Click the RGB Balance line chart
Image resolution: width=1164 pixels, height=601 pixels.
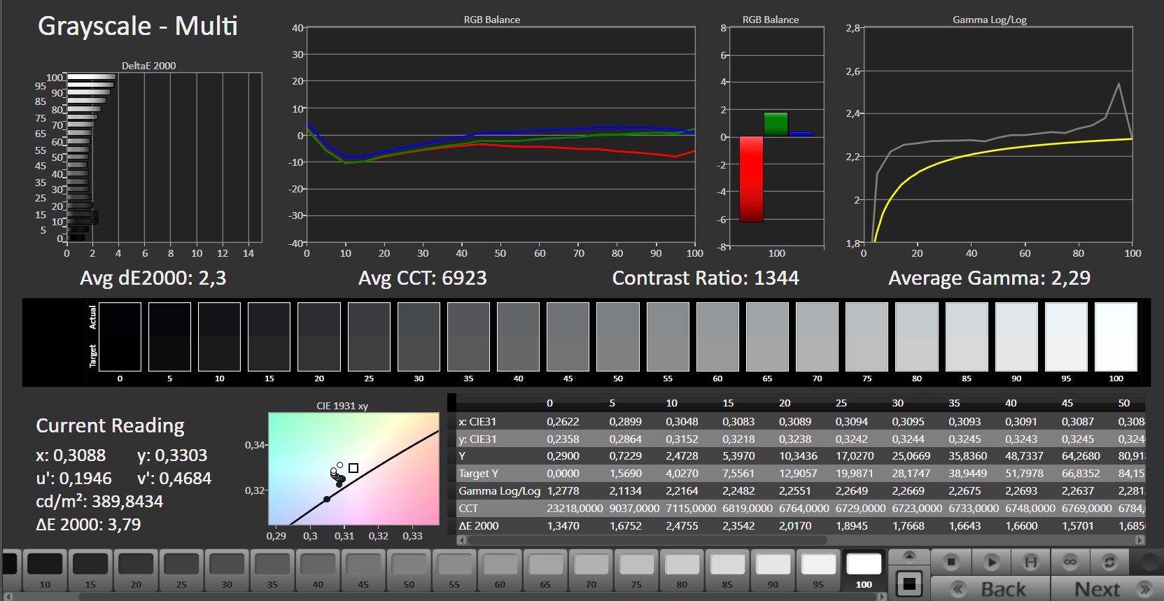[500, 135]
